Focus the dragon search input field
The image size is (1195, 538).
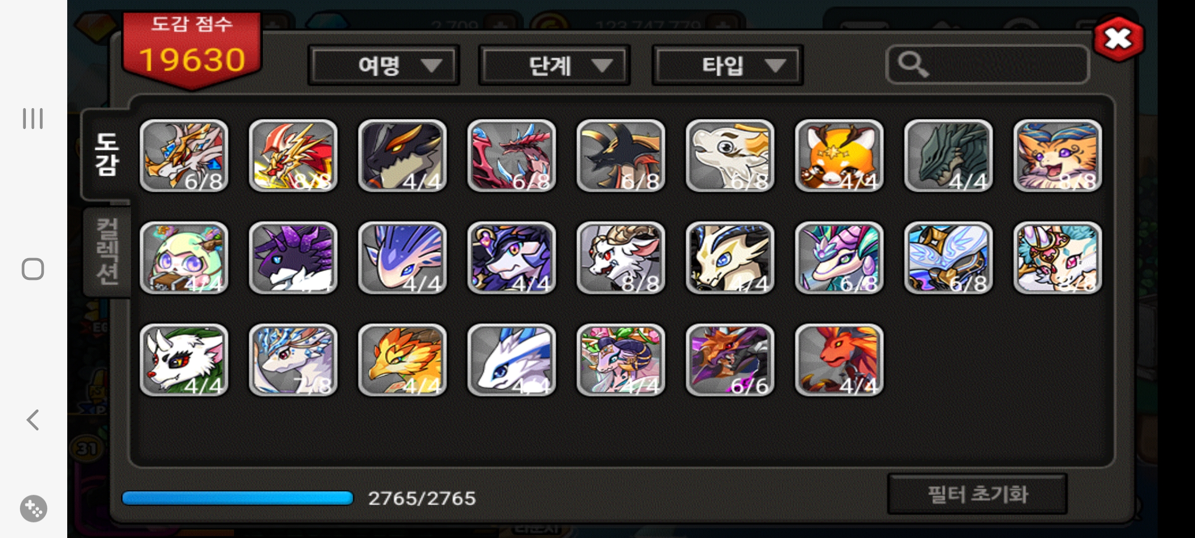[987, 65]
